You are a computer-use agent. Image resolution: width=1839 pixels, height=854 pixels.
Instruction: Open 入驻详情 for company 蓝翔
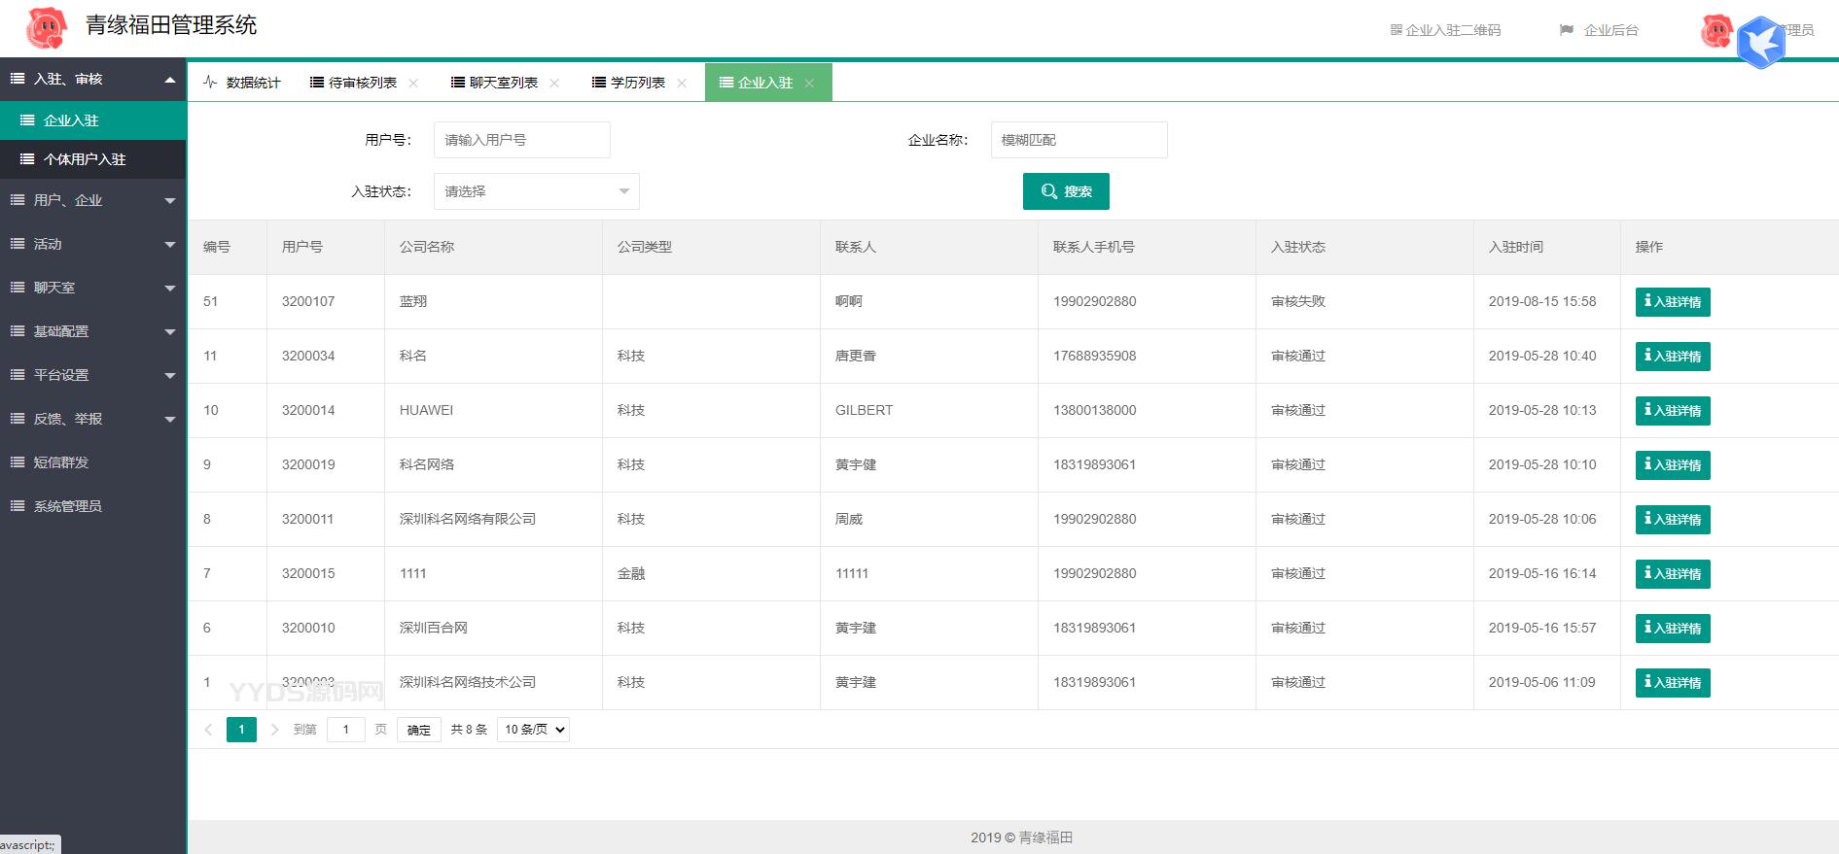click(x=1673, y=302)
